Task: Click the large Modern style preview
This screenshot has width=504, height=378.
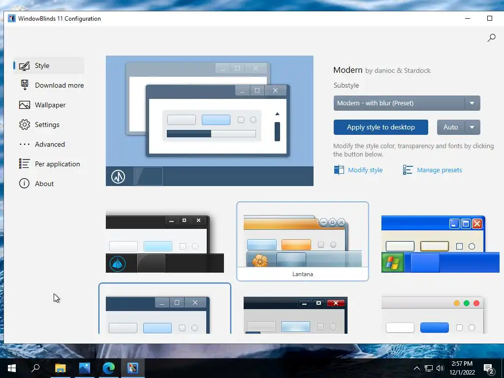Action: pos(210,121)
